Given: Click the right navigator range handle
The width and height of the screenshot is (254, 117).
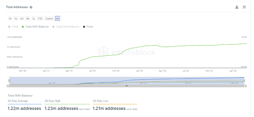Looking at the screenshot, I should 244,80.
